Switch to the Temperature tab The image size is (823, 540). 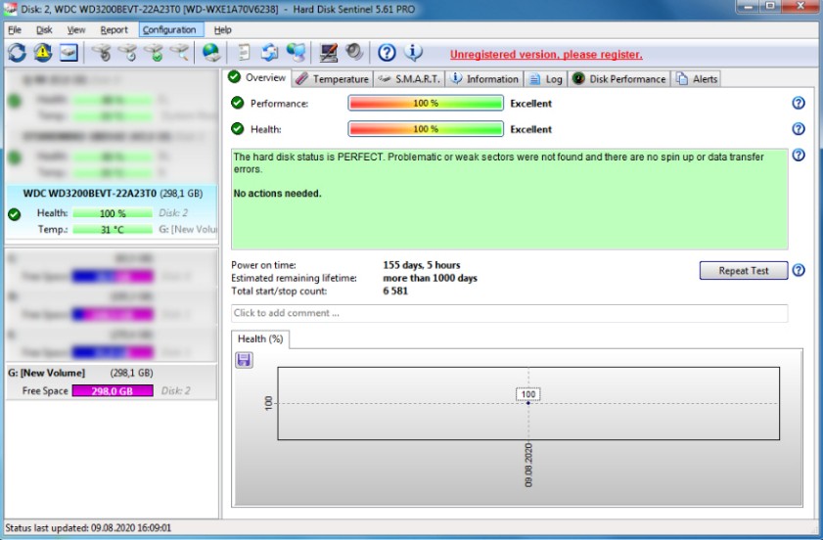[333, 78]
